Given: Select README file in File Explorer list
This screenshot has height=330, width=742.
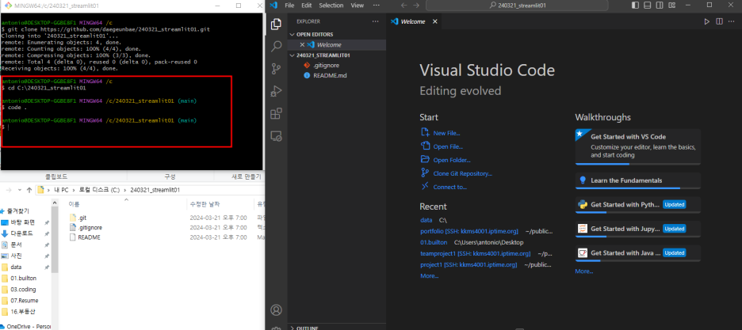Looking at the screenshot, I should [89, 237].
